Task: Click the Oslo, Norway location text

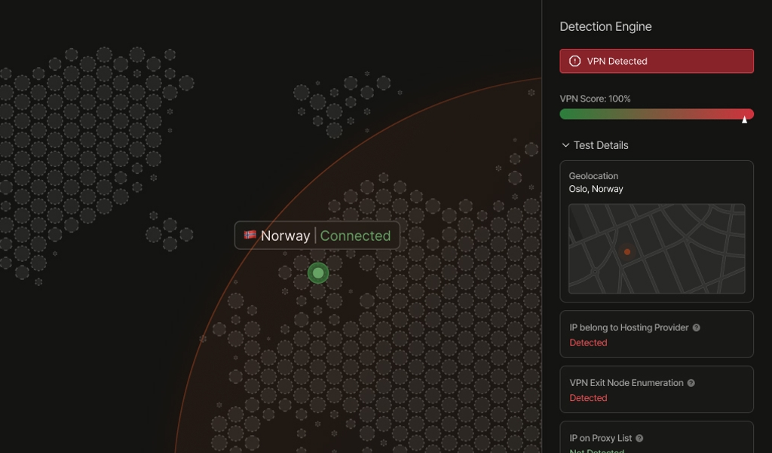Action: [x=596, y=189]
